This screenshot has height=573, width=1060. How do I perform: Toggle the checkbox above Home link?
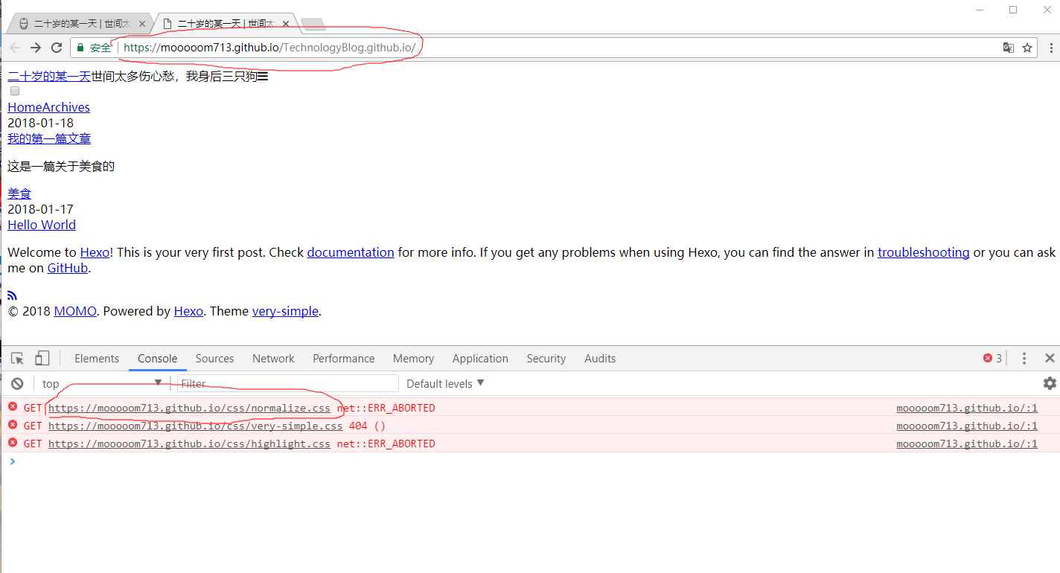[14, 92]
